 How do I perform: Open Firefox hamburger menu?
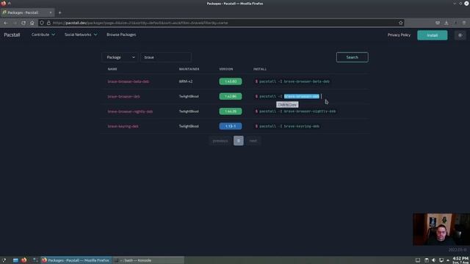pyautogui.click(x=464, y=23)
